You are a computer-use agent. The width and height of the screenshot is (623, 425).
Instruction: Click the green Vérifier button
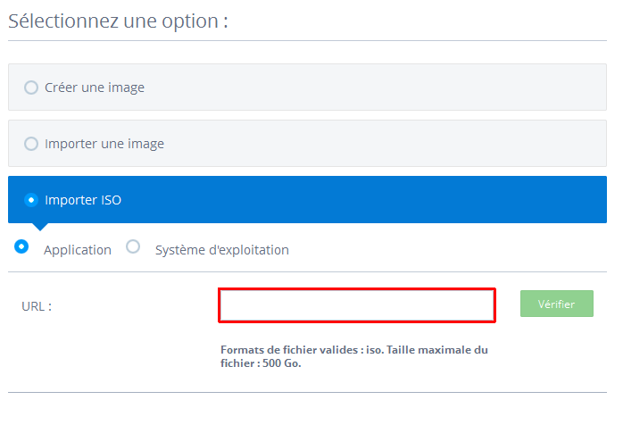(x=557, y=304)
